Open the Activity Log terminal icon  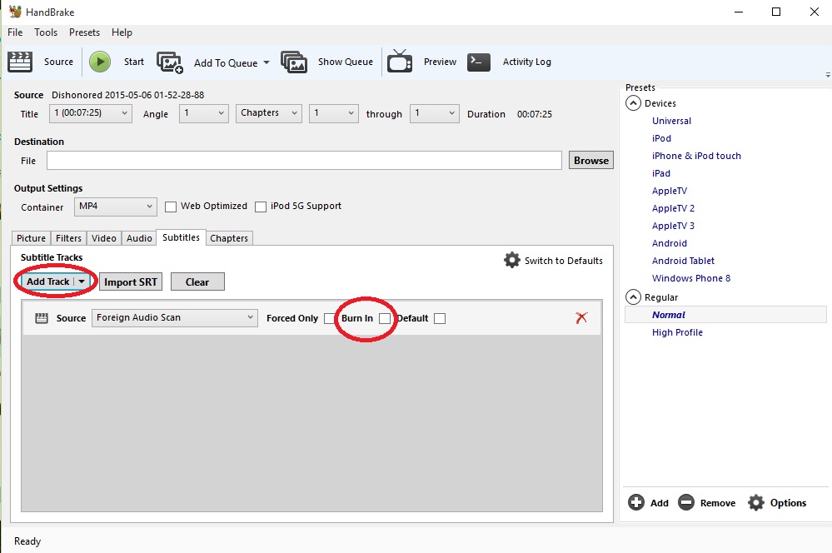point(479,62)
